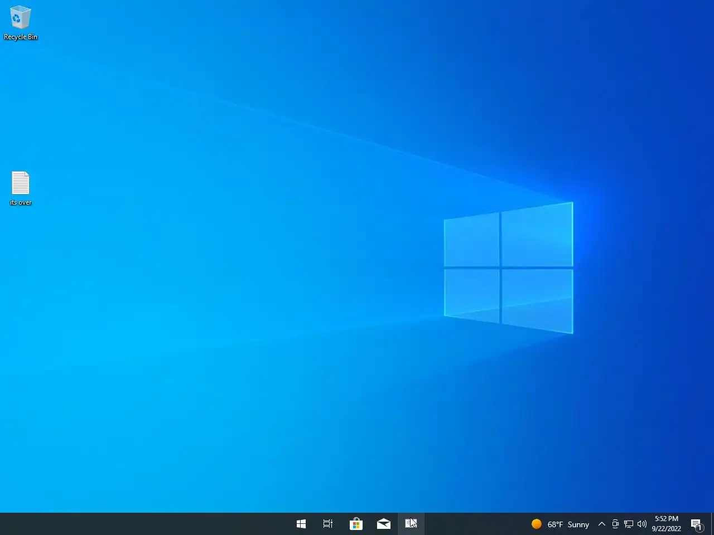This screenshot has height=535, width=714.
Task: Open the clock showing 5:52 PM
Action: coord(667,524)
